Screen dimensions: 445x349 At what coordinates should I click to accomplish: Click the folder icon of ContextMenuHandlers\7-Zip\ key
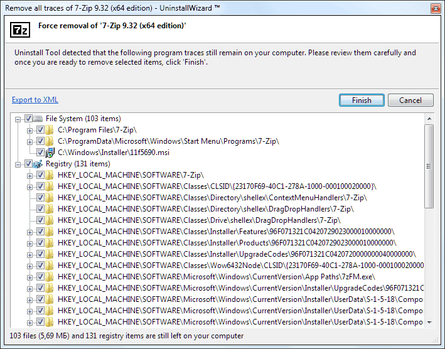[x=50, y=198]
